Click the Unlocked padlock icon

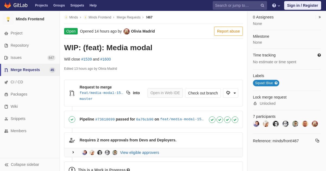[255, 103]
